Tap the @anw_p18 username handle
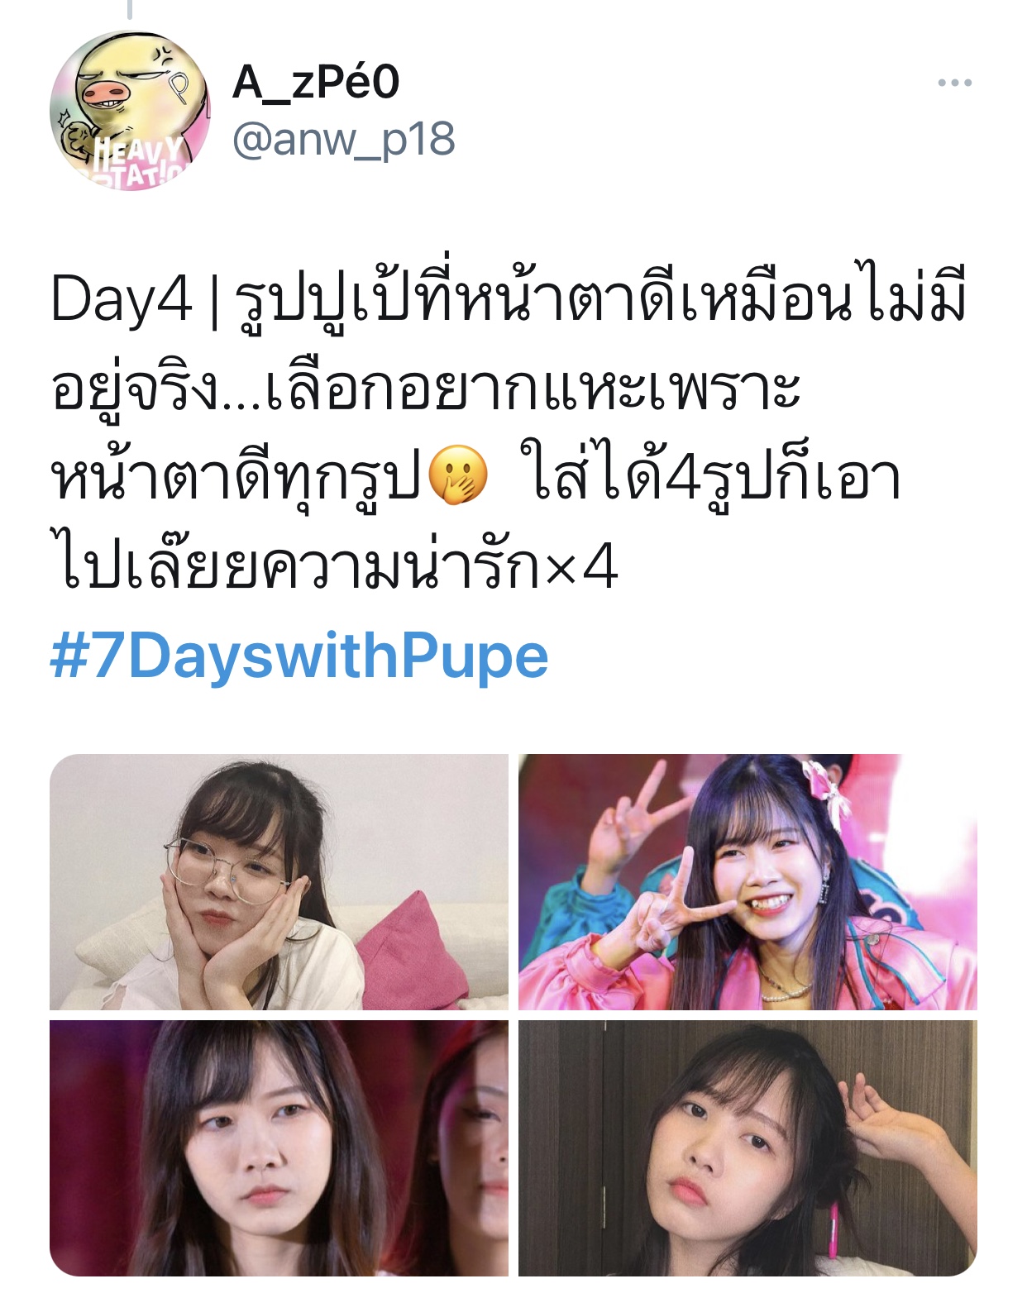 click(343, 141)
